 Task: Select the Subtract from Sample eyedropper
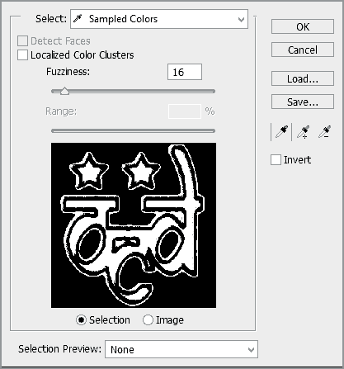(x=324, y=132)
